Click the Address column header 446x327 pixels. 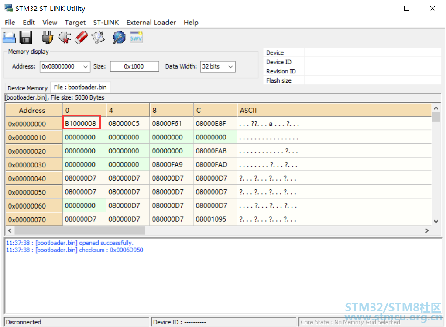[x=34, y=110]
